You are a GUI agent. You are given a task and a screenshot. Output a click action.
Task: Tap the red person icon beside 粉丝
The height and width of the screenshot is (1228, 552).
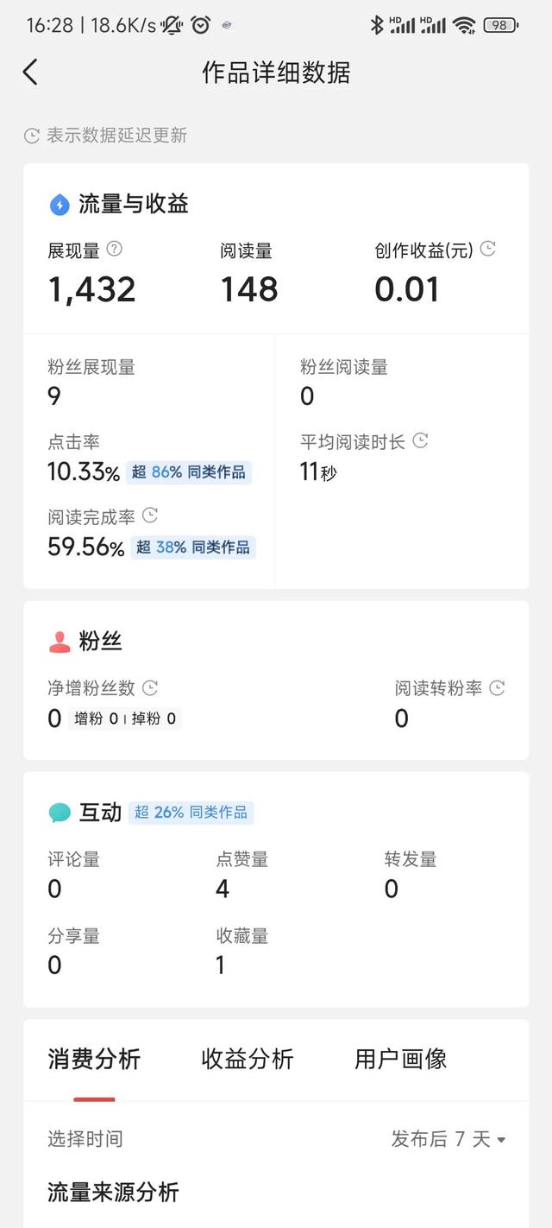[57, 640]
